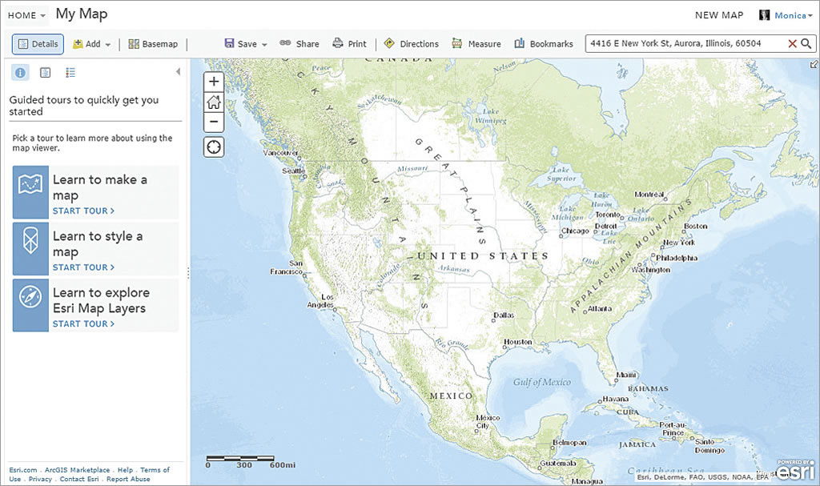Viewport: 820px width, 486px height.
Task: Open the Measure tool
Action: pyautogui.click(x=476, y=44)
